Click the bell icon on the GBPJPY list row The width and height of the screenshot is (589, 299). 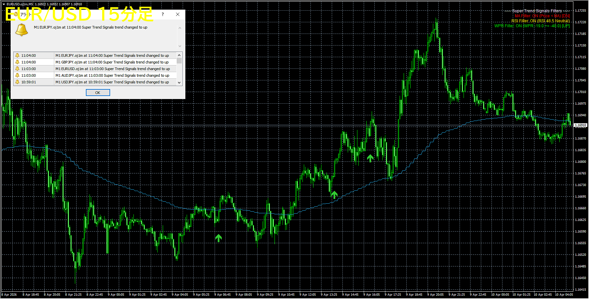17,62
